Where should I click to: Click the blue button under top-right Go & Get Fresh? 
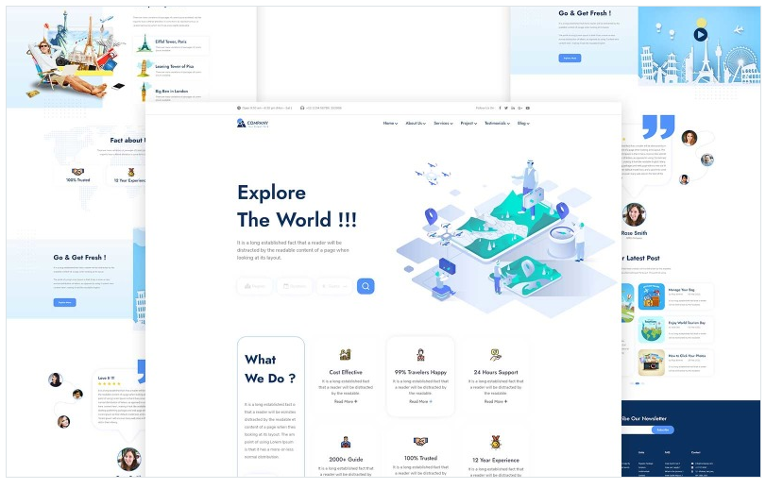pyautogui.click(x=570, y=59)
